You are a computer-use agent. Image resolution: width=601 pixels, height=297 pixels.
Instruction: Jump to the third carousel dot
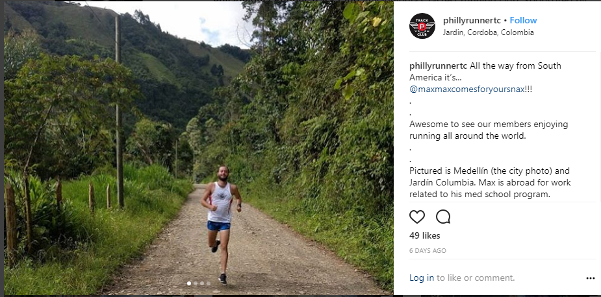202,283
